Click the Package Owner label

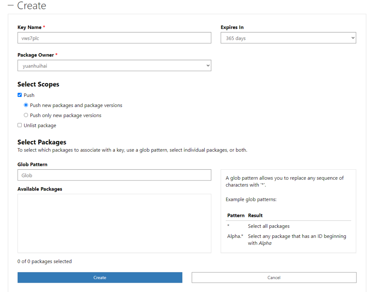35,55
